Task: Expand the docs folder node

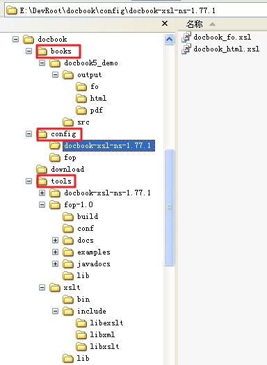Action: 56,241
